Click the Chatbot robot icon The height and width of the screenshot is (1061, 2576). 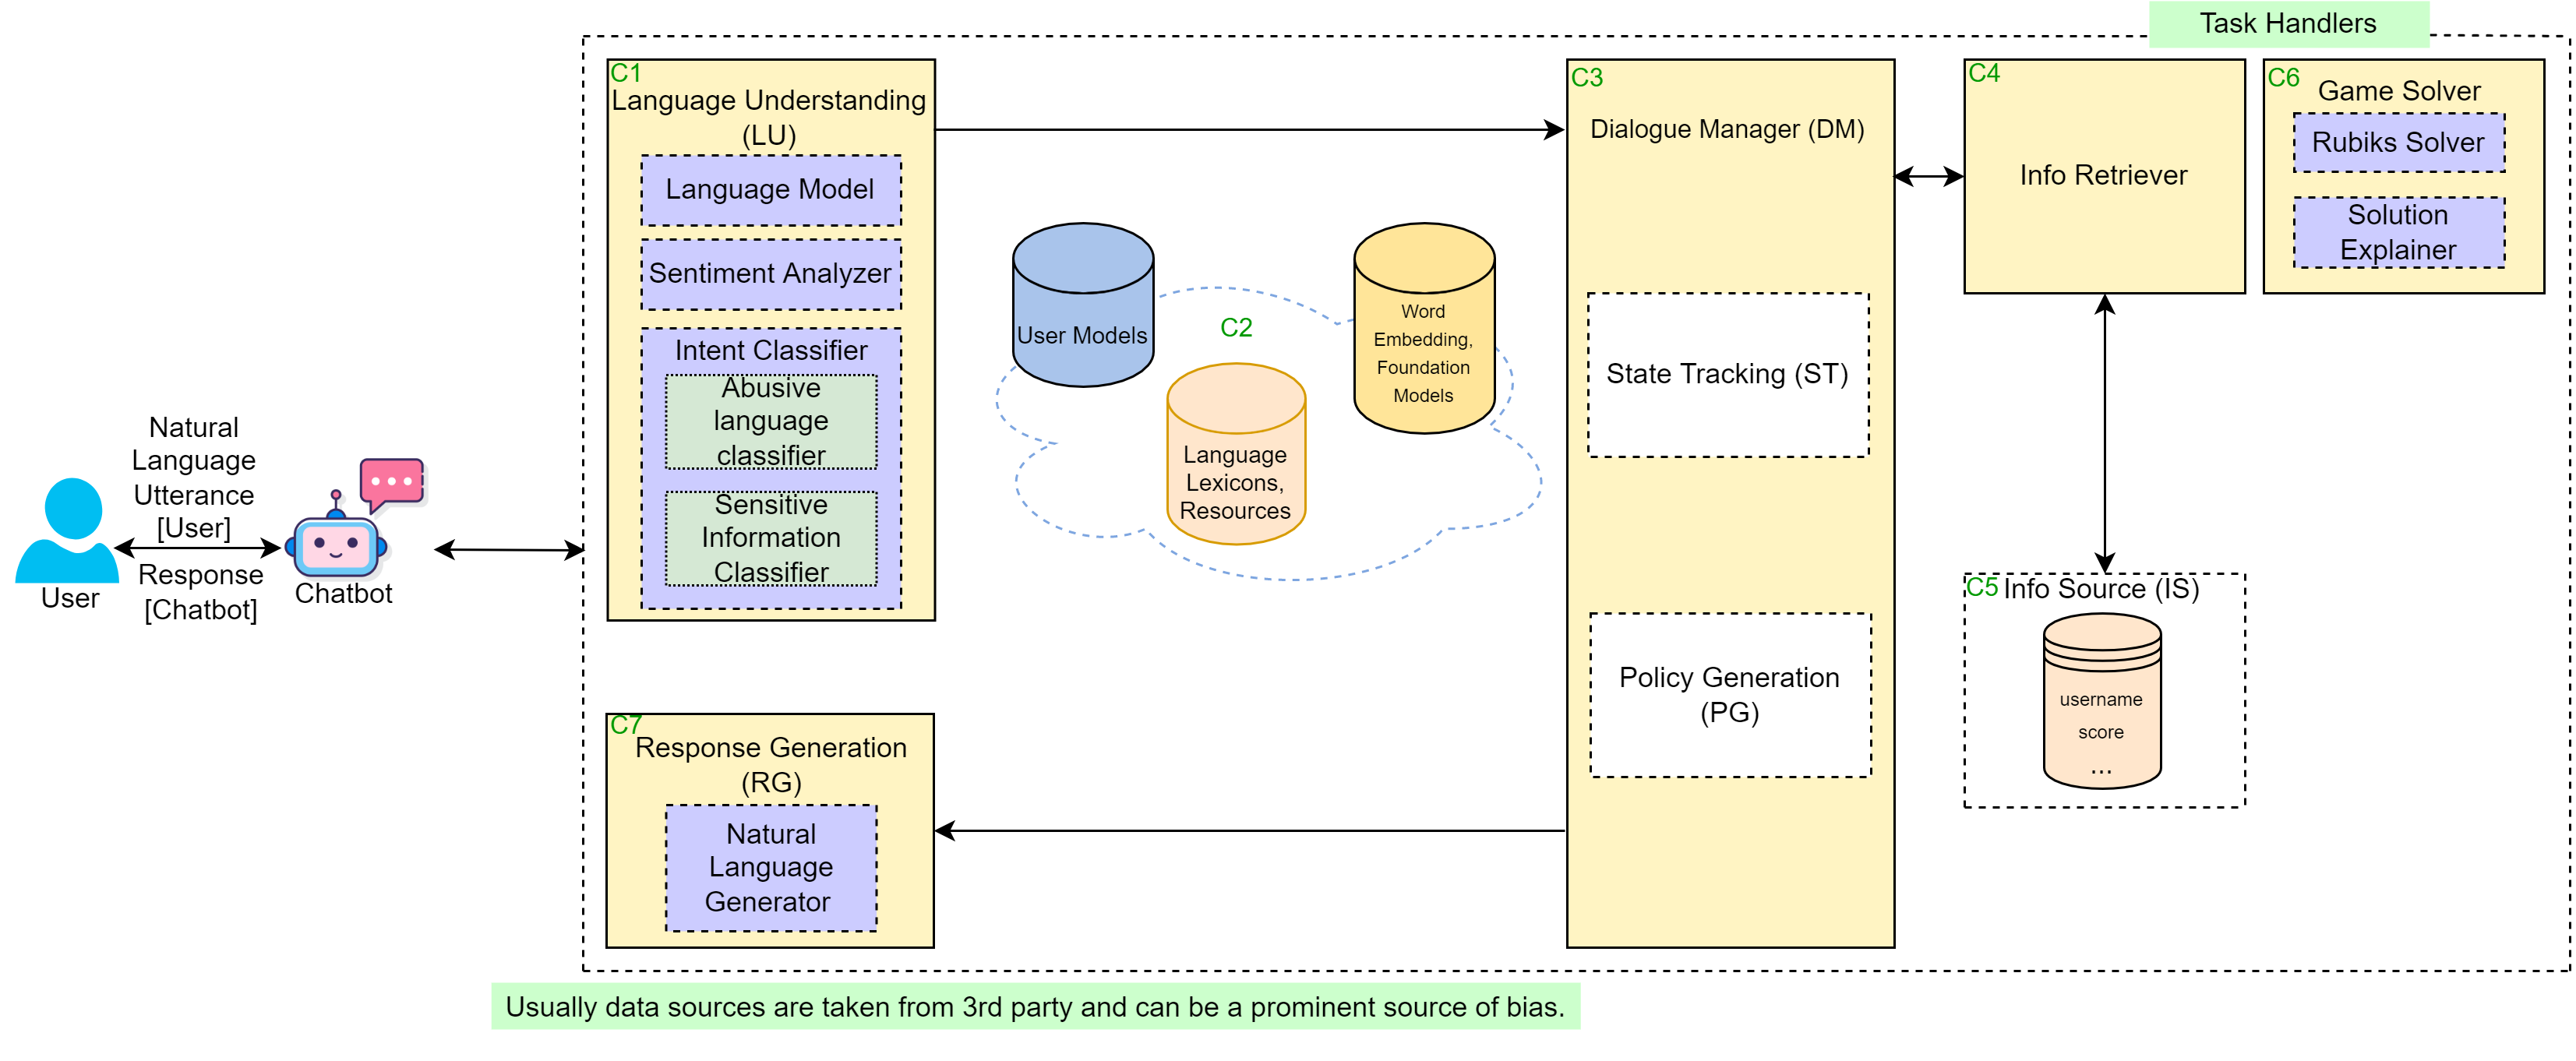tap(336, 545)
